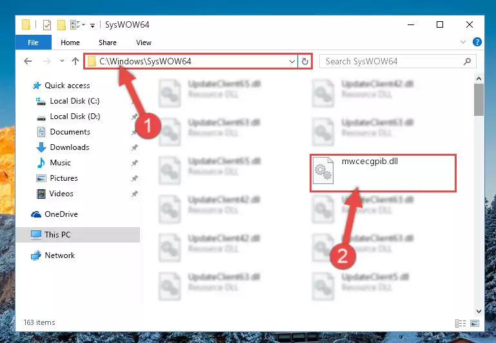
Task: Click the Music note icon
Action: point(41,163)
